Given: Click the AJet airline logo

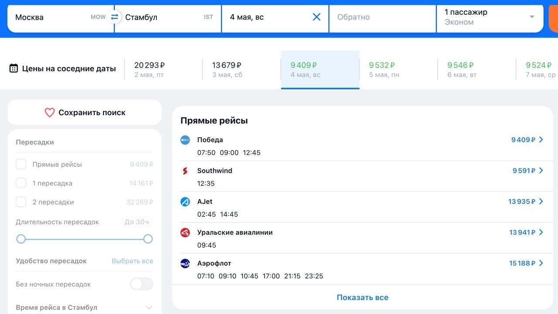Looking at the screenshot, I should (185, 201).
